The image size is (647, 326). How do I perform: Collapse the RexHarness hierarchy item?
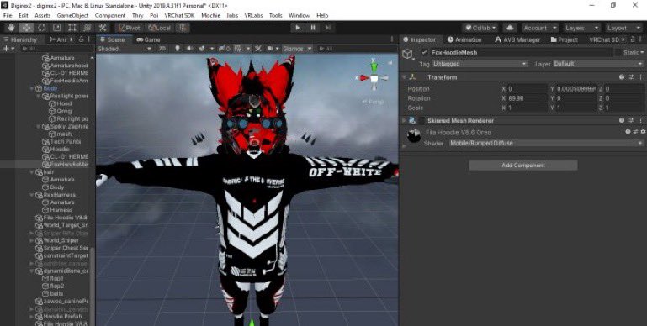32,195
